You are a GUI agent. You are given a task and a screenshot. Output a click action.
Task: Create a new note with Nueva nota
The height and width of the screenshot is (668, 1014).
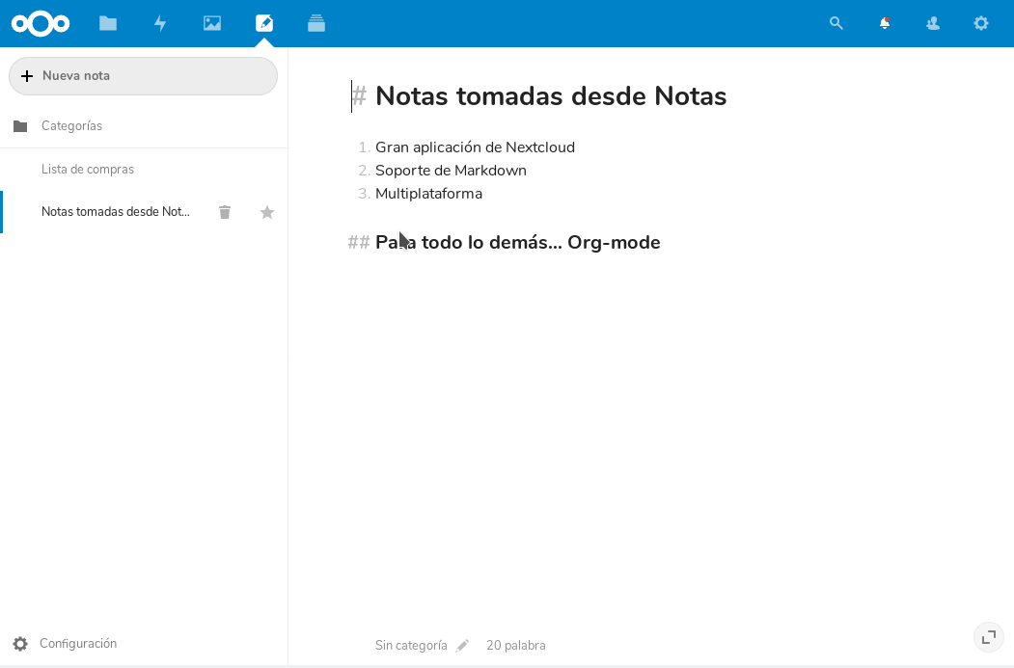pos(143,76)
